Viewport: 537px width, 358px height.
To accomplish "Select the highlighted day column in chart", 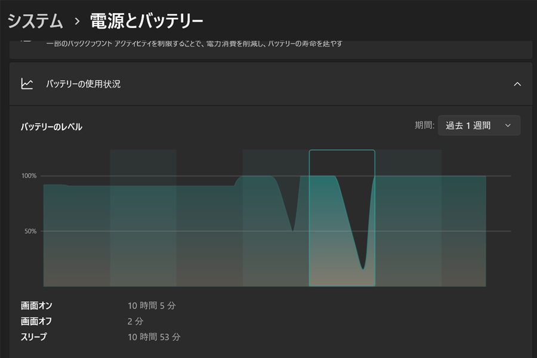I will tap(342, 218).
